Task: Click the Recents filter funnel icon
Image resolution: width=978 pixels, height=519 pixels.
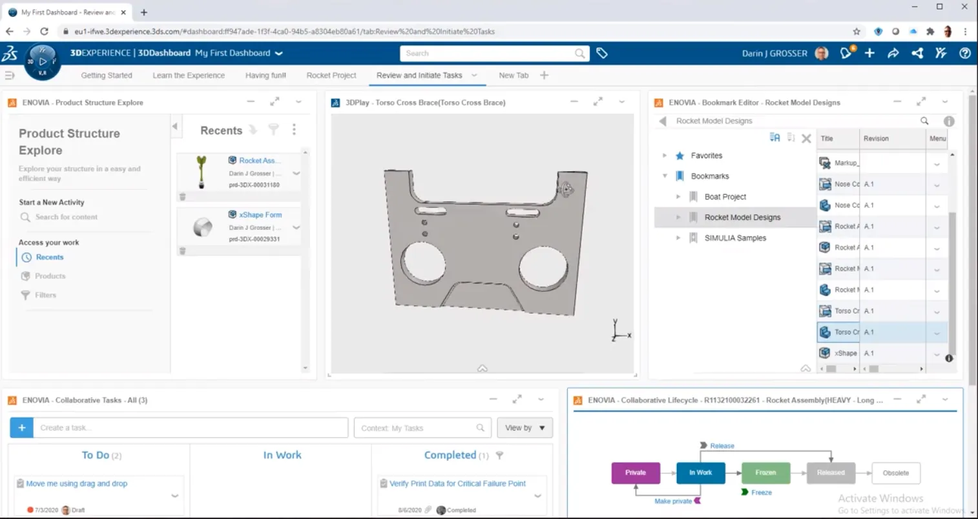Action: (274, 130)
